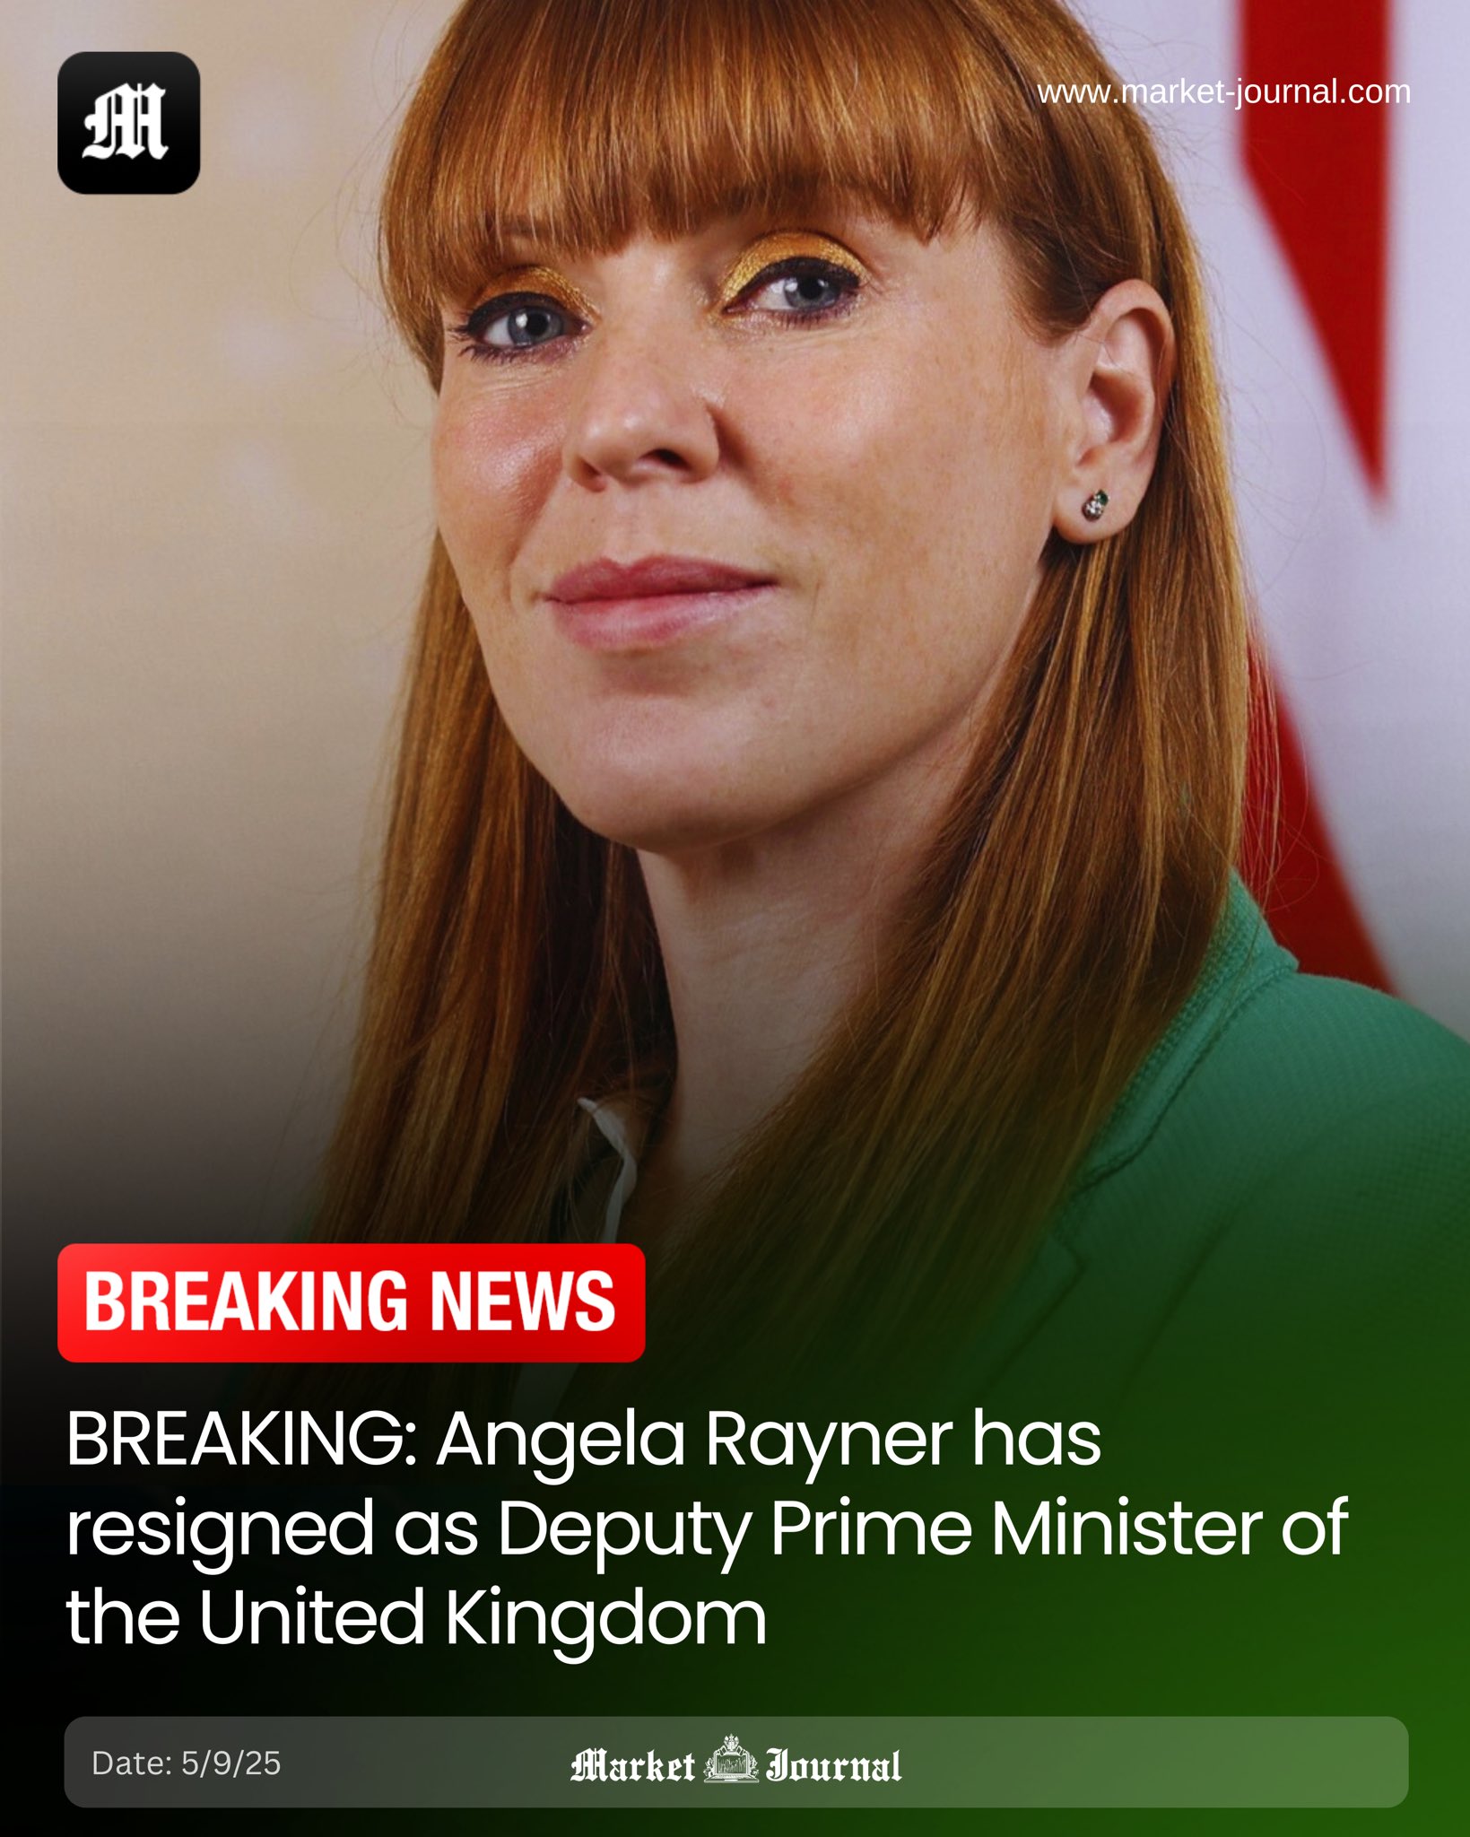Click the words "United Kingdom" in headline
This screenshot has width=1470, height=1837.
point(483,1617)
